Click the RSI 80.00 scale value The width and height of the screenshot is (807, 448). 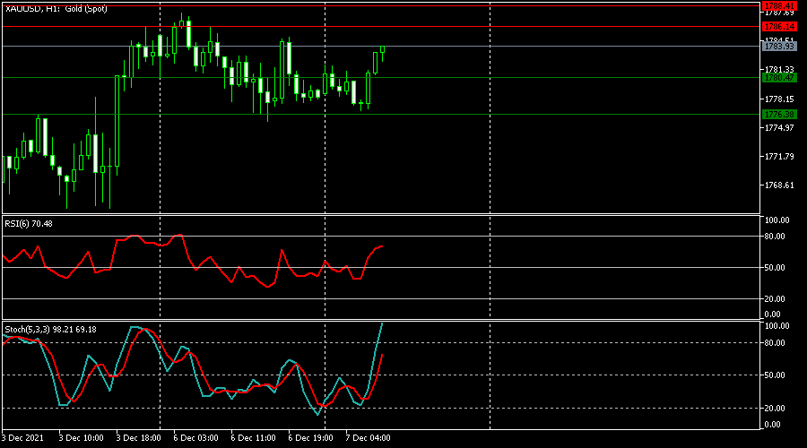(775, 237)
